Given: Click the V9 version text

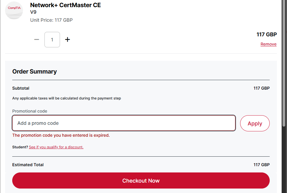Looking at the screenshot, I should coord(33,12).
